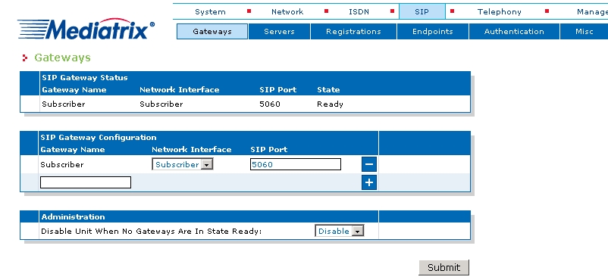Click the Mediatrix logo
This screenshot has height=280, width=608.
pyautogui.click(x=86, y=28)
